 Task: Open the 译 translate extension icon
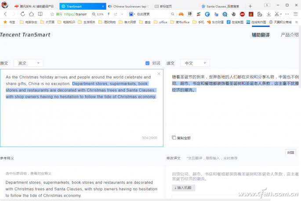tap(190, 14)
